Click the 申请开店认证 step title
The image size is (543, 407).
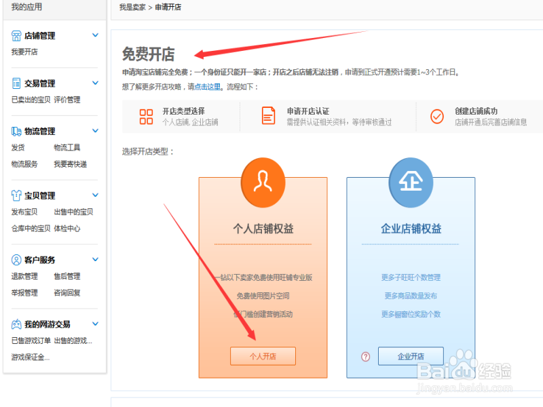[308, 111]
